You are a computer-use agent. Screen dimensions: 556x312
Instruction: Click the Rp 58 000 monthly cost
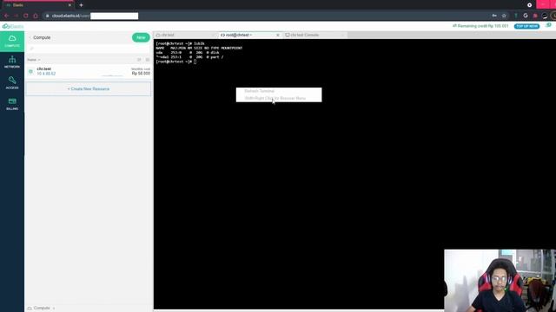point(141,73)
